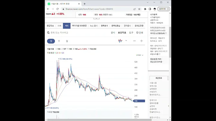Click the print icon next to 인쇄

[137, 33]
